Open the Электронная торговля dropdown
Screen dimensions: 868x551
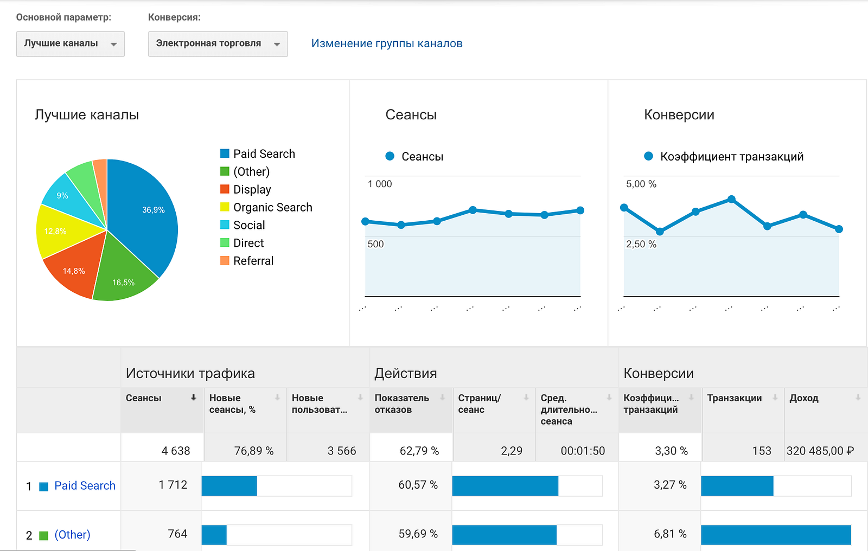coord(218,44)
